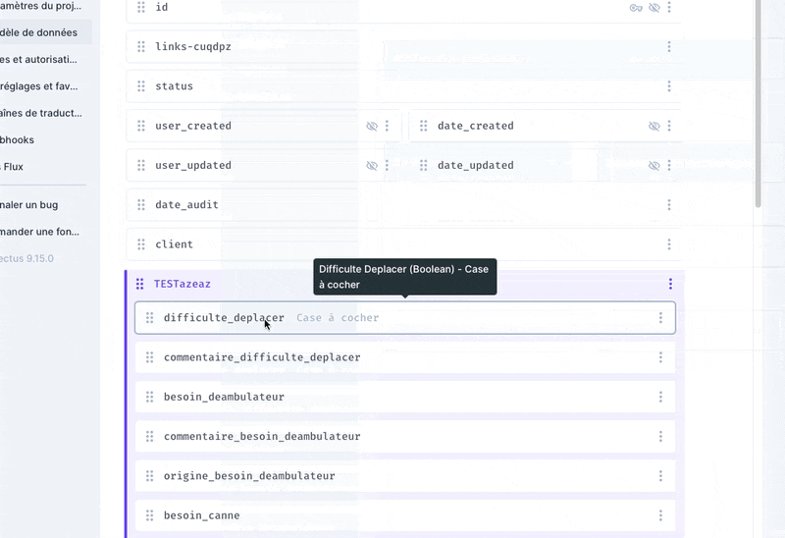Click the 'origine_besoin_deambulateur' field name

point(249,476)
